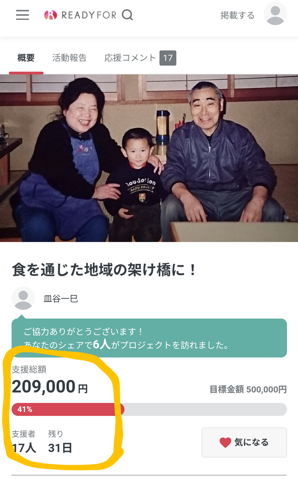Click the red heart icon

coord(225,442)
